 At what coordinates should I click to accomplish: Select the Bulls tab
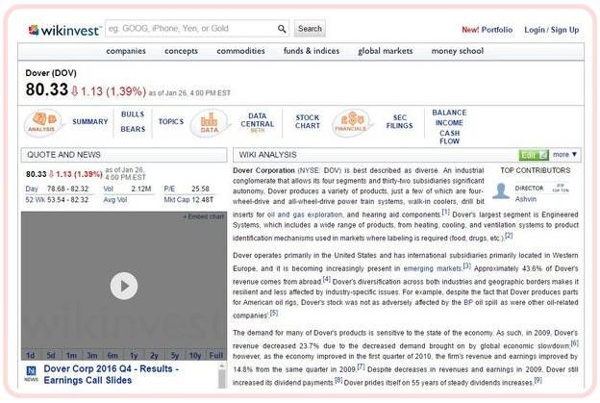(x=133, y=114)
